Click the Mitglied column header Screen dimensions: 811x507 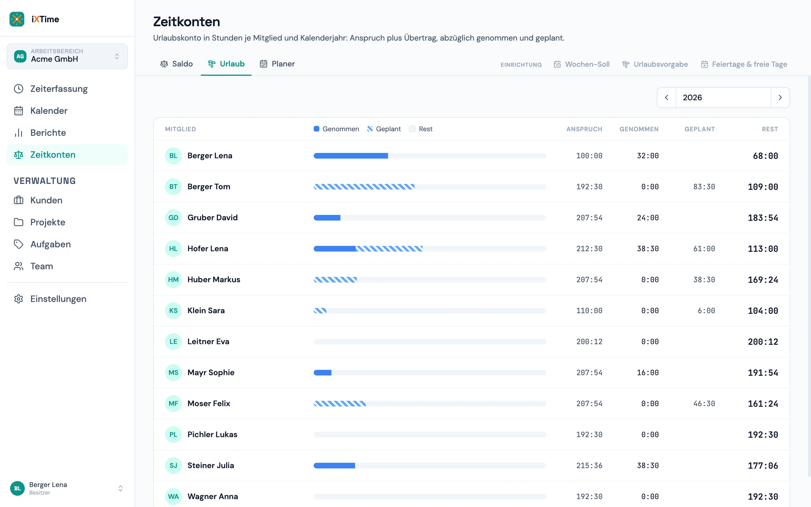[180, 129]
